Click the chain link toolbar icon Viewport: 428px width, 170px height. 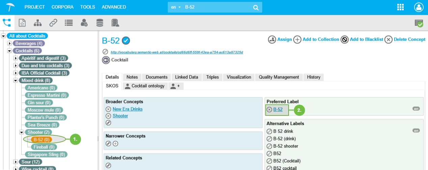(x=53, y=23)
